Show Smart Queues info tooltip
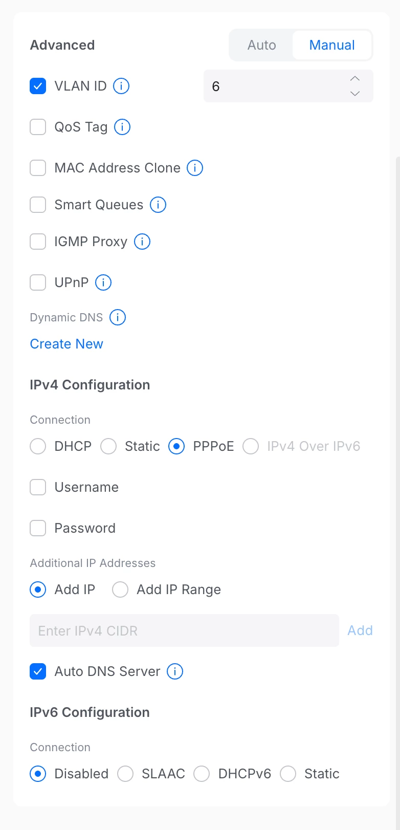Image resolution: width=400 pixels, height=830 pixels. coord(158,205)
